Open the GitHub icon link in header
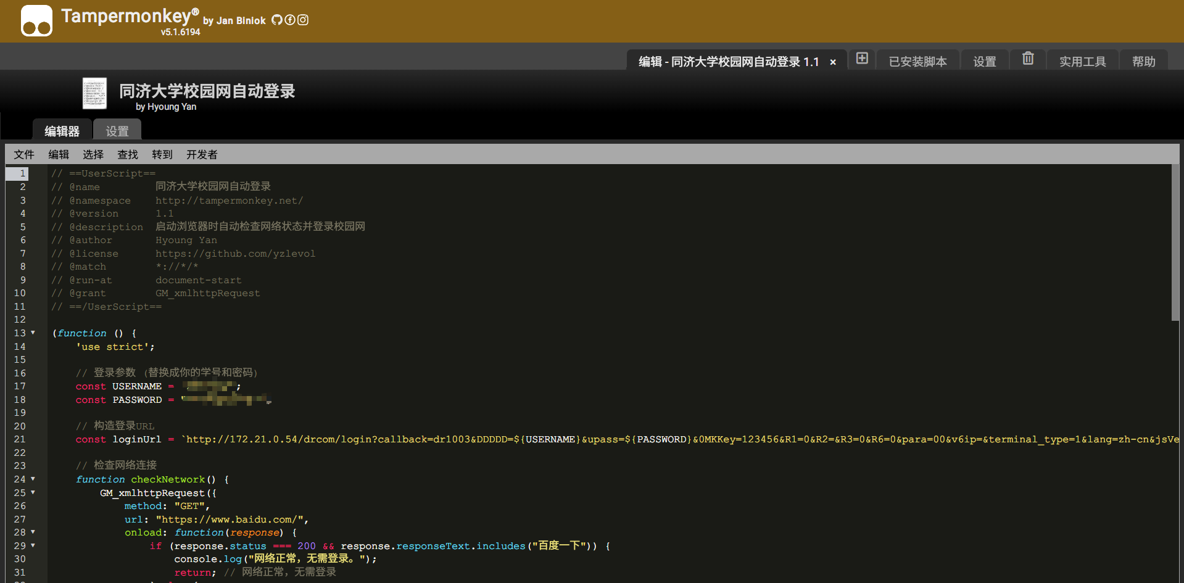Screen dimensions: 1184x583 click(277, 20)
